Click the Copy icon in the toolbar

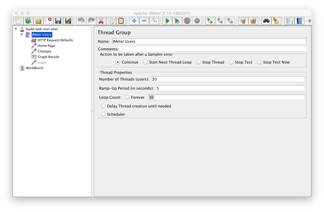[x=112, y=21]
